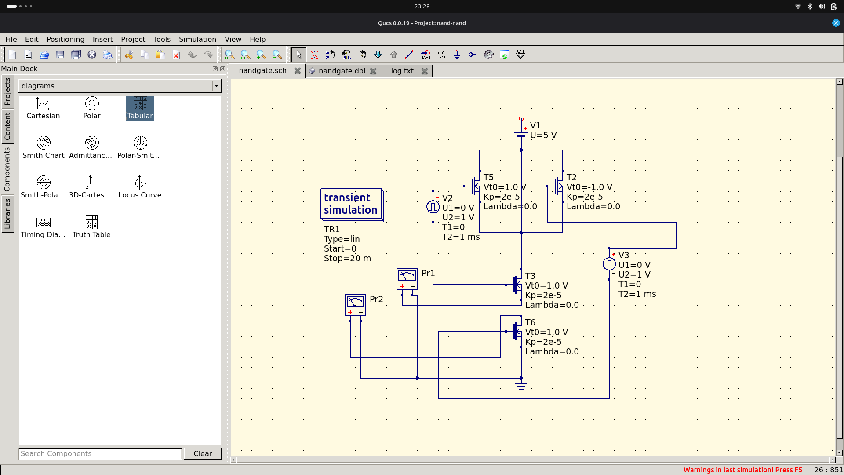Select the wire drawing tool
Image resolution: width=844 pixels, height=475 pixels.
coord(410,55)
